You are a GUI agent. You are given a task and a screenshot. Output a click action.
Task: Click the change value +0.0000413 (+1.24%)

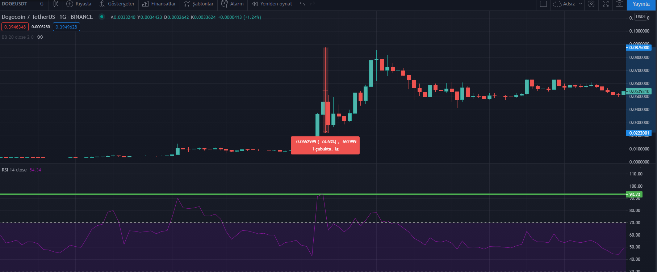point(239,17)
